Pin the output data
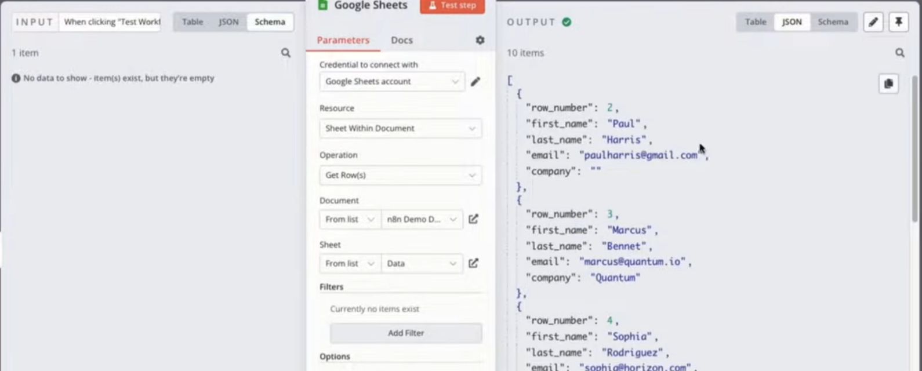Screen dimensions: 922x371 (899, 22)
